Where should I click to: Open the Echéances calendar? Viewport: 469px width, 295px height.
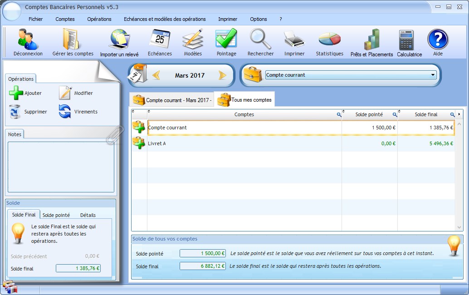click(160, 41)
